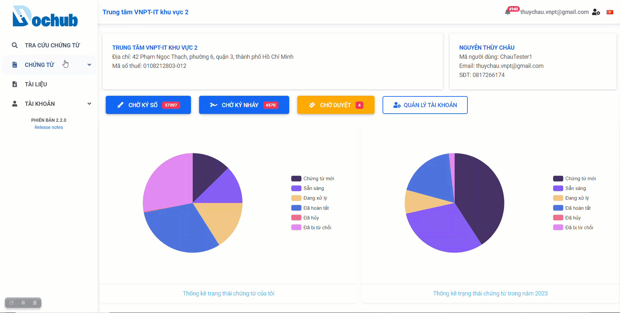Open the Chứng từ menu item
Image resolution: width=620 pixels, height=313 pixels.
tap(49, 65)
